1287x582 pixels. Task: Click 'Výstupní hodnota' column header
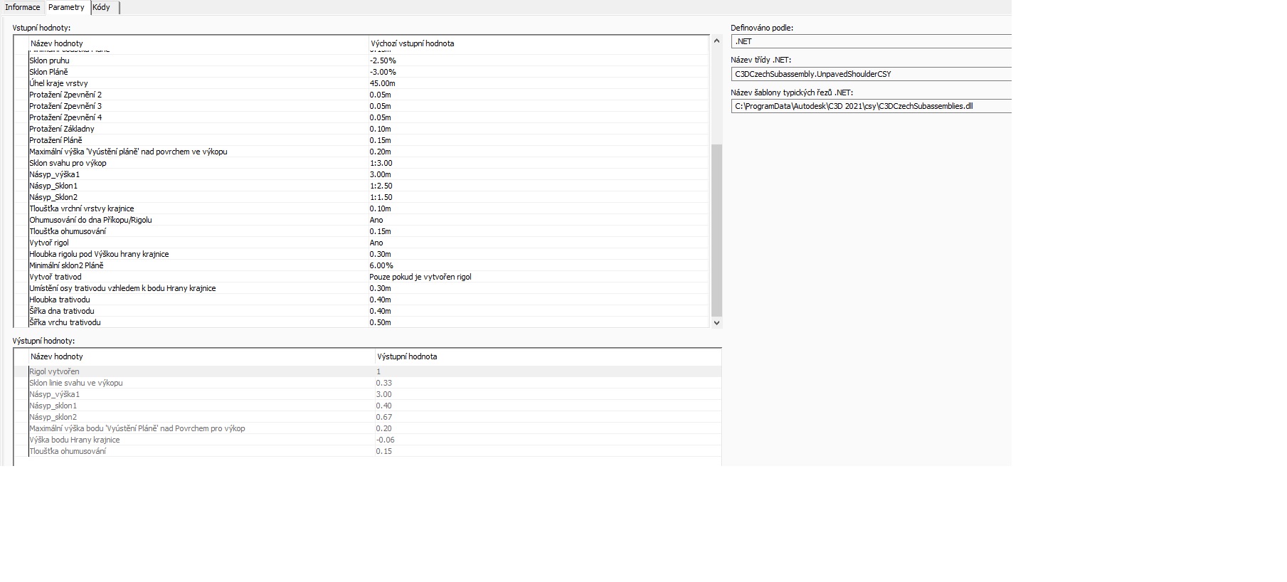(x=407, y=356)
